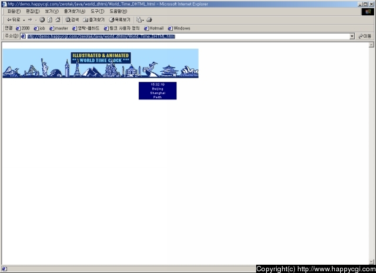Click the Go (이동) button
Image resolution: width=376 pixels, height=273 pixels.
point(365,36)
